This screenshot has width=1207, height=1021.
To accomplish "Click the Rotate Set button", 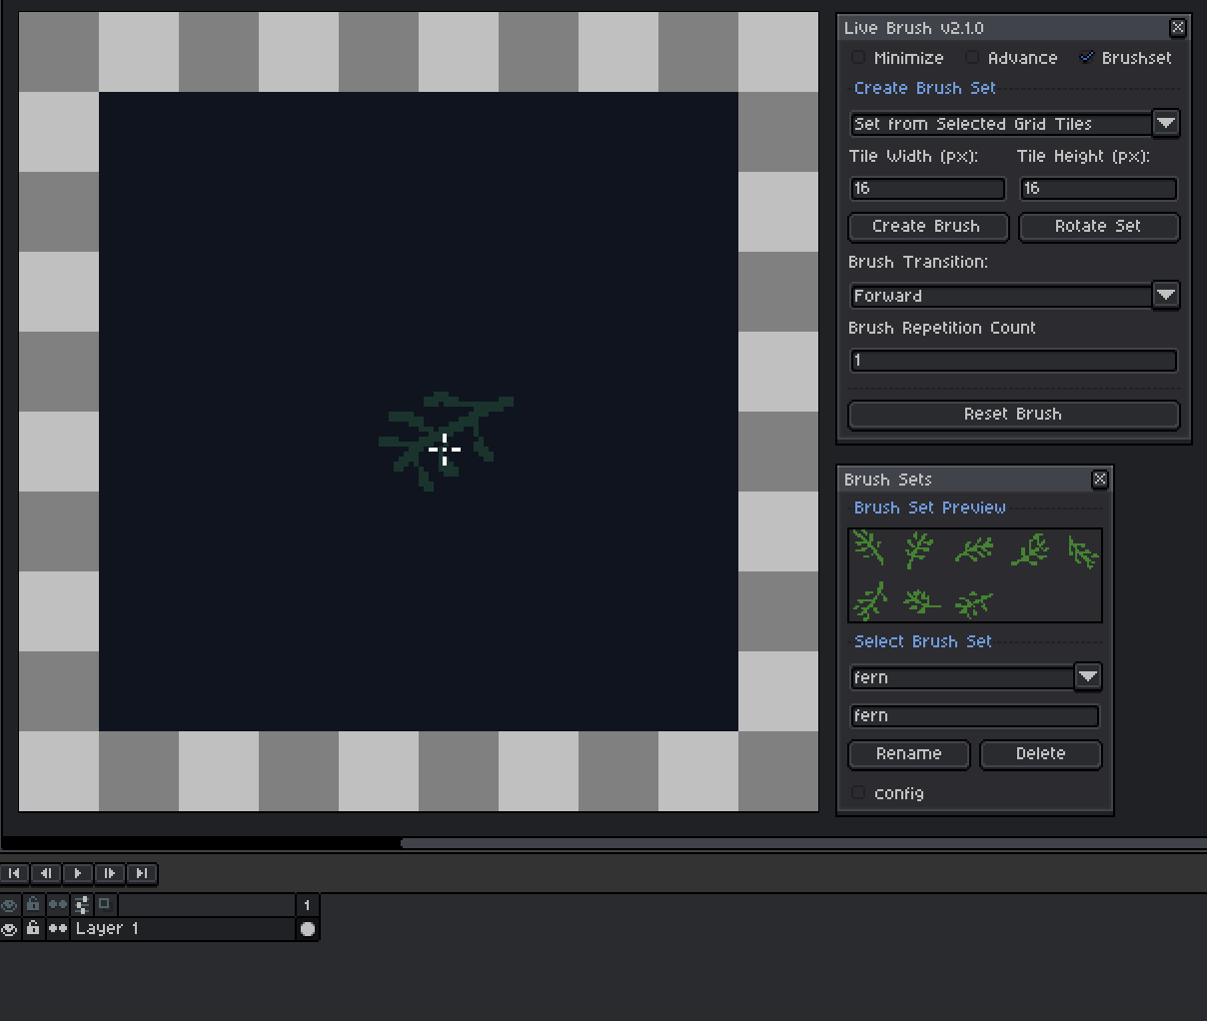I will click(x=1098, y=227).
